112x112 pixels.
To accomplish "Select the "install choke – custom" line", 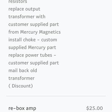I will pyautogui.click(x=33, y=40).
